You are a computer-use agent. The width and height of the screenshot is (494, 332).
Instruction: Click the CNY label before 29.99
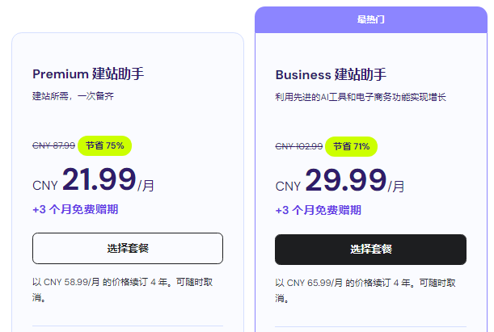click(x=288, y=187)
